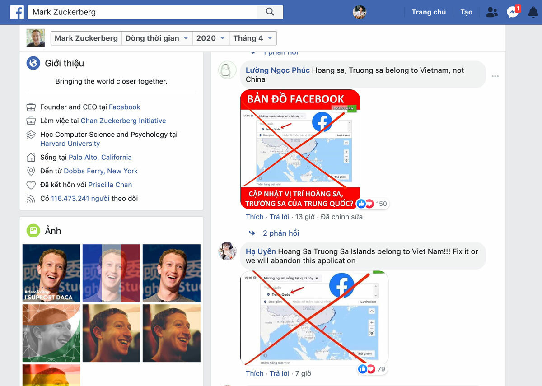542x386 pixels.
Task: Click Mark Zuckerberg's small profile thumbnail
Action: point(36,38)
